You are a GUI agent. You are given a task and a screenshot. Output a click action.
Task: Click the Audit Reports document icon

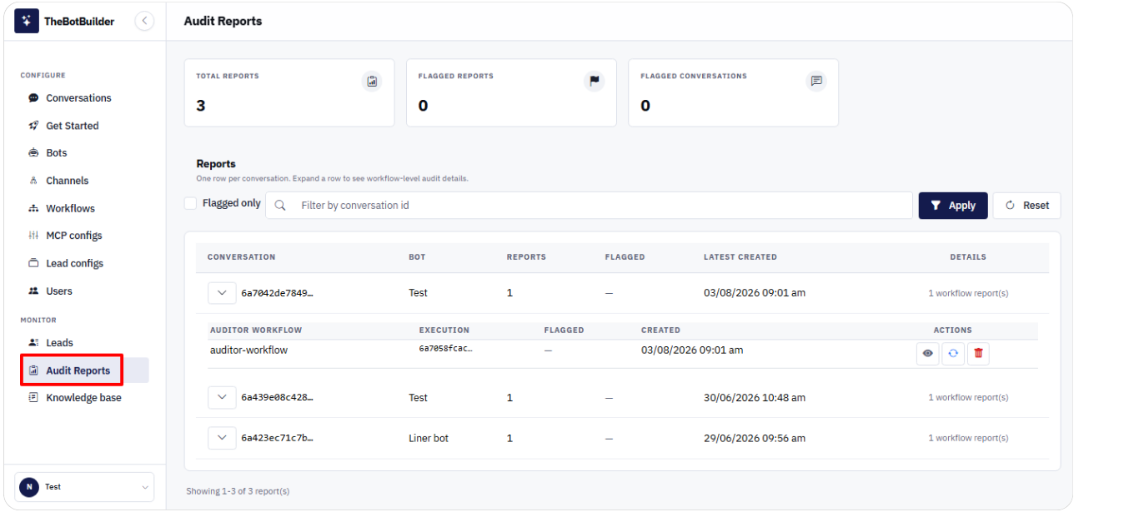coord(33,370)
